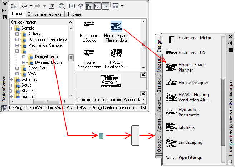This screenshot has width=235, height=167.
Task: Select the Hydraulic - Pneumatic palette tool
Action: [x=182, y=112]
